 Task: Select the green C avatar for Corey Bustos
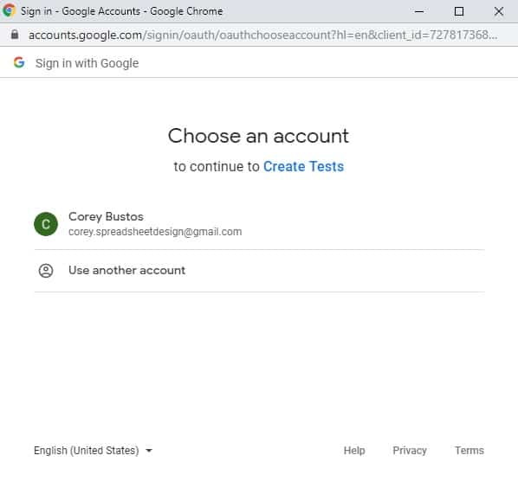pyautogui.click(x=46, y=224)
